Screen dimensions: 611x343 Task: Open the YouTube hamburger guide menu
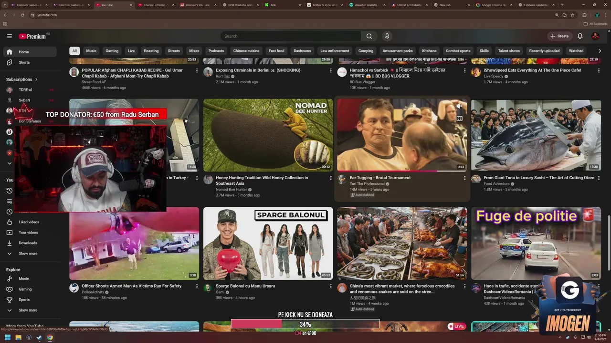click(x=9, y=36)
